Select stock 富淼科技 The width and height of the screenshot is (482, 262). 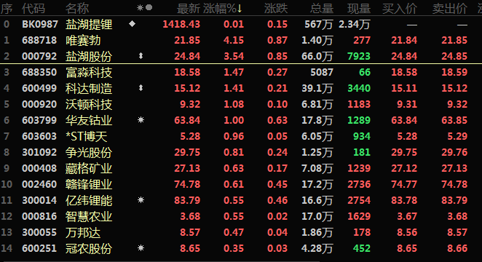[x=89, y=73]
